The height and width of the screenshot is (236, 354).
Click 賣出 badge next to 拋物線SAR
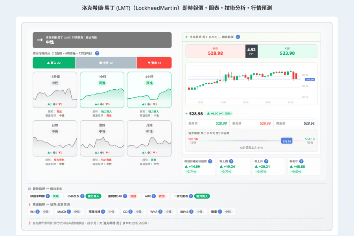coord(133,196)
